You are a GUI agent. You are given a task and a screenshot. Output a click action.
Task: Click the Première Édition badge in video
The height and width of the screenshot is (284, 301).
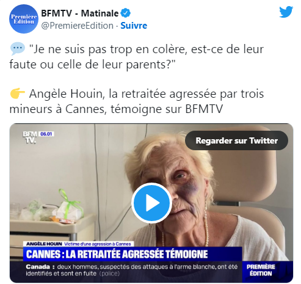261,270
